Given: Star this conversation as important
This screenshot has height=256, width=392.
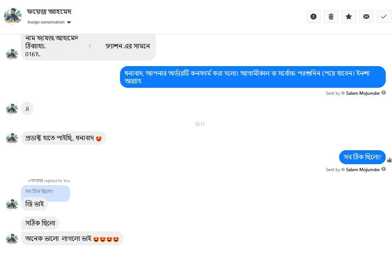Looking at the screenshot, I should click(x=348, y=17).
